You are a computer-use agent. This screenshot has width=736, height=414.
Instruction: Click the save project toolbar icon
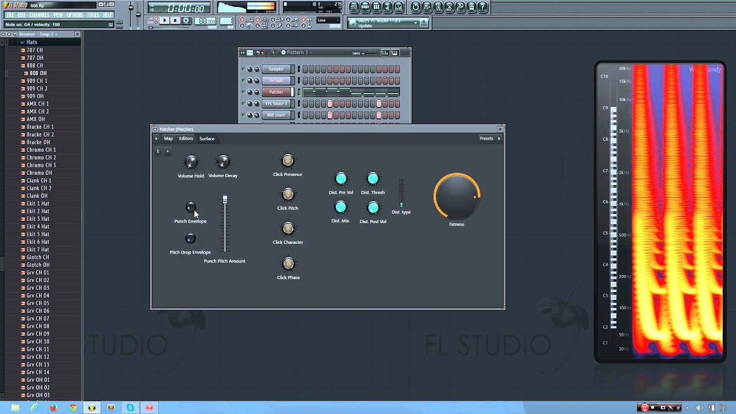coord(427,7)
